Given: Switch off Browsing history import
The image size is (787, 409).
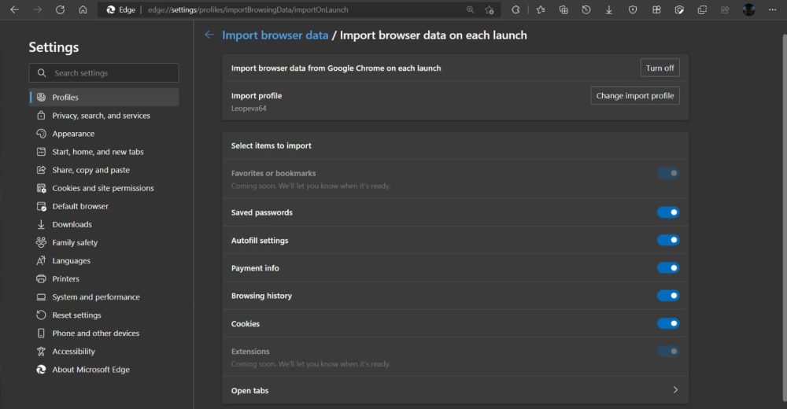Looking at the screenshot, I should pyautogui.click(x=668, y=296).
